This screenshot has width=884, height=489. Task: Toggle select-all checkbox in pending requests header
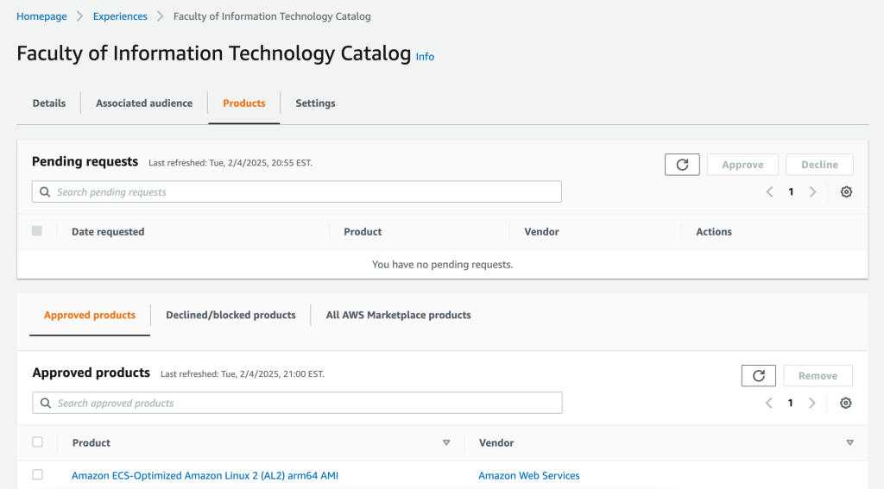(37, 231)
